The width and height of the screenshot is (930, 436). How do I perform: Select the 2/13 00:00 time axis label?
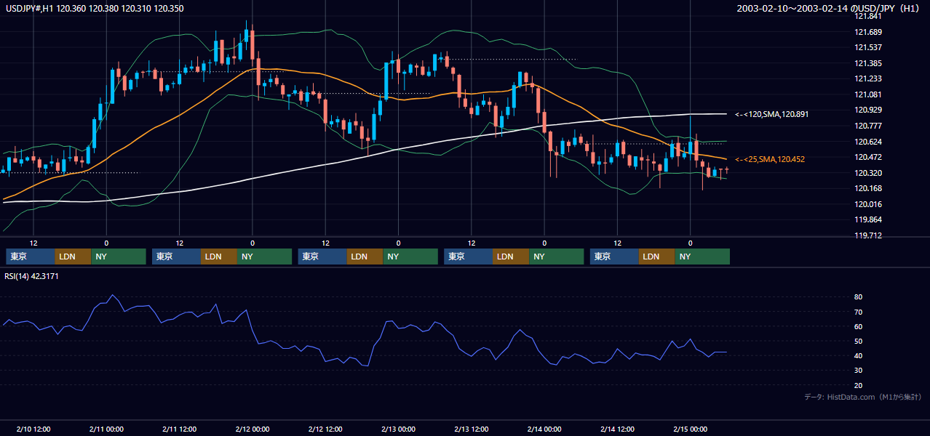[x=398, y=429]
